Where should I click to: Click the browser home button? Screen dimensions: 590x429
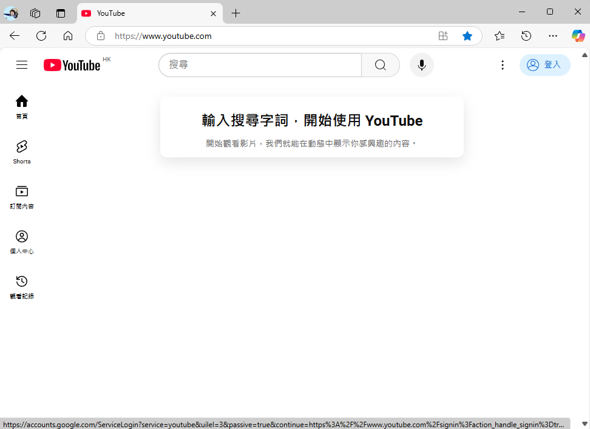tap(68, 36)
